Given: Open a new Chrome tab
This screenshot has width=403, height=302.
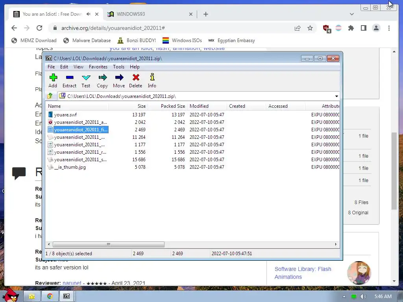Looking at the screenshot, I should coord(205,14).
